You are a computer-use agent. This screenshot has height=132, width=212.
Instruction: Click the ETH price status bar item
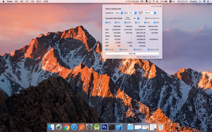pos(132,1)
